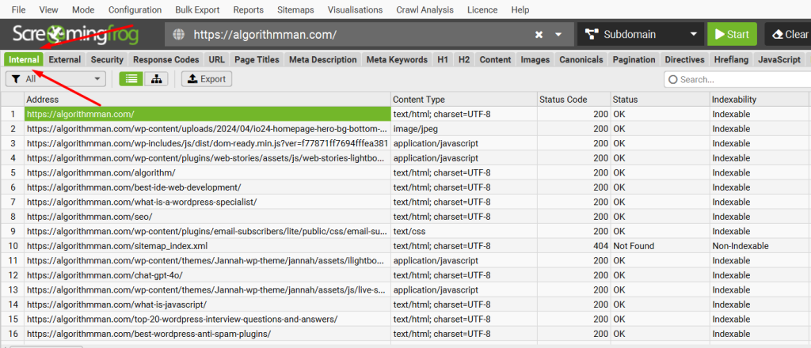Viewport: 811px width, 348px height.
Task: Switch to tree structure view icon
Action: click(156, 79)
